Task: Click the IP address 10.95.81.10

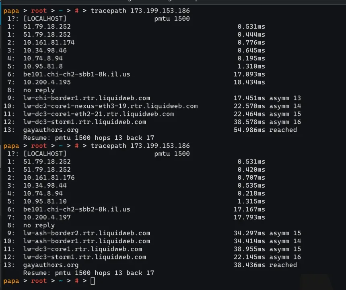Action: click(45, 201)
